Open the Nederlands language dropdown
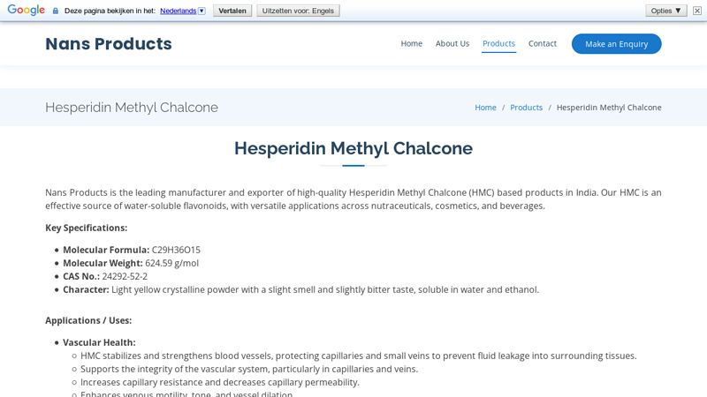Image resolution: width=707 pixels, height=397 pixels. tap(182, 11)
